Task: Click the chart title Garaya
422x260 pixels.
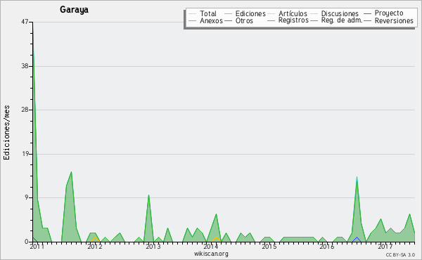Action: coord(74,10)
